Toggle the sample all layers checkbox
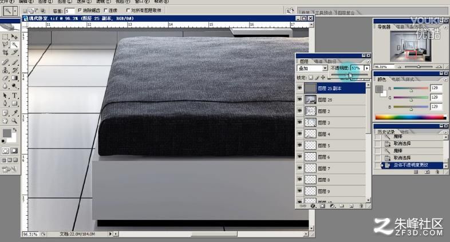Image resolution: width=450 pixels, height=242 pixels. point(128,11)
